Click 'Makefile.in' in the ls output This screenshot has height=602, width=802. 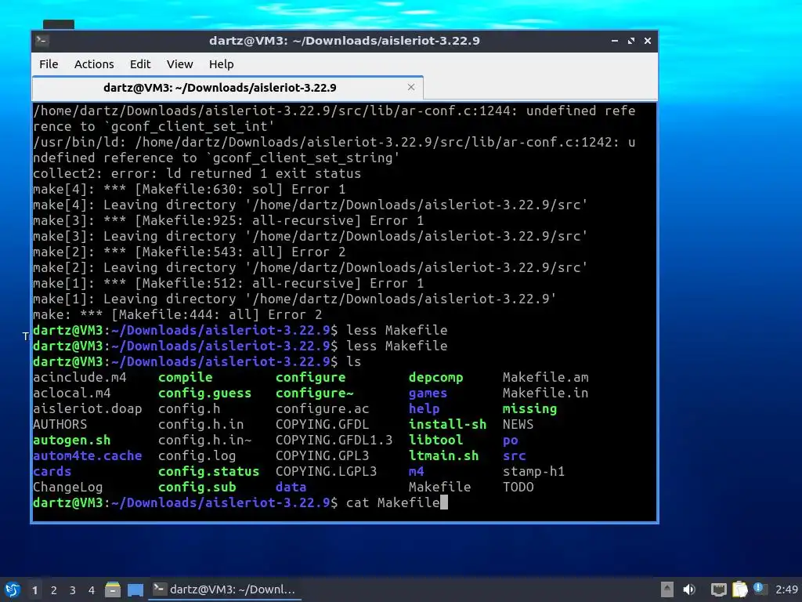[x=545, y=393]
